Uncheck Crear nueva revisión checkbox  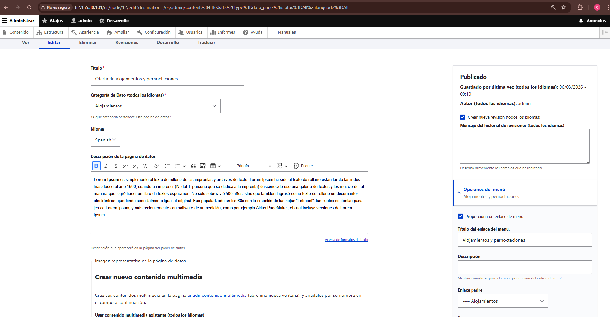pos(463,117)
